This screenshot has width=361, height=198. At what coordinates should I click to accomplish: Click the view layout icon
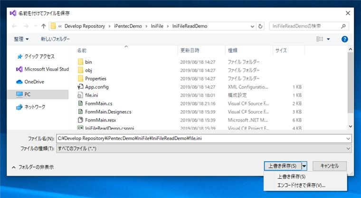pyautogui.click(x=320, y=39)
